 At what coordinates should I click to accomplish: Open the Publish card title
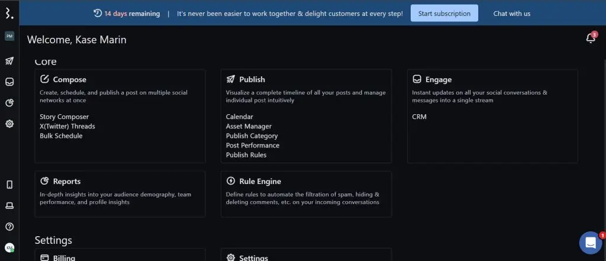pyautogui.click(x=252, y=80)
